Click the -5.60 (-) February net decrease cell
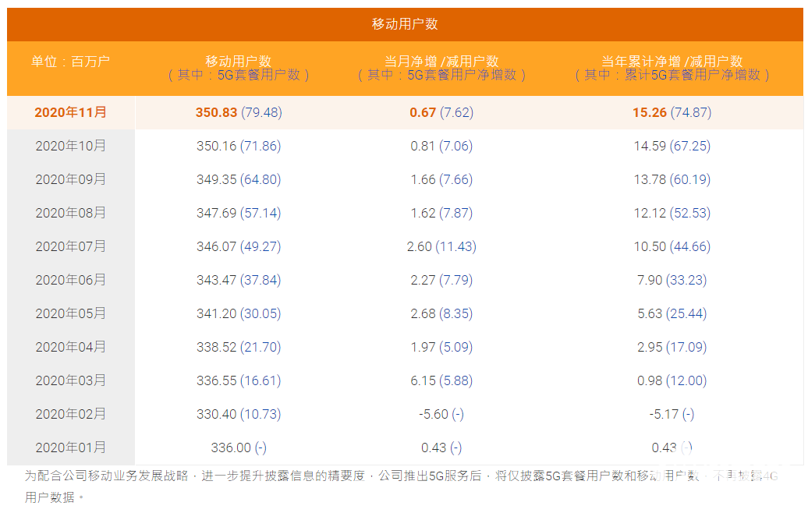Viewport: 808px width, 520px height. point(441,414)
